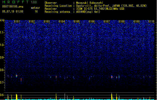Click antenna value A504HB(yagi 4el)
157x100 pixels.
click(88, 12)
